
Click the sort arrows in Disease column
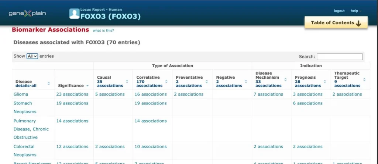pos(49,83)
